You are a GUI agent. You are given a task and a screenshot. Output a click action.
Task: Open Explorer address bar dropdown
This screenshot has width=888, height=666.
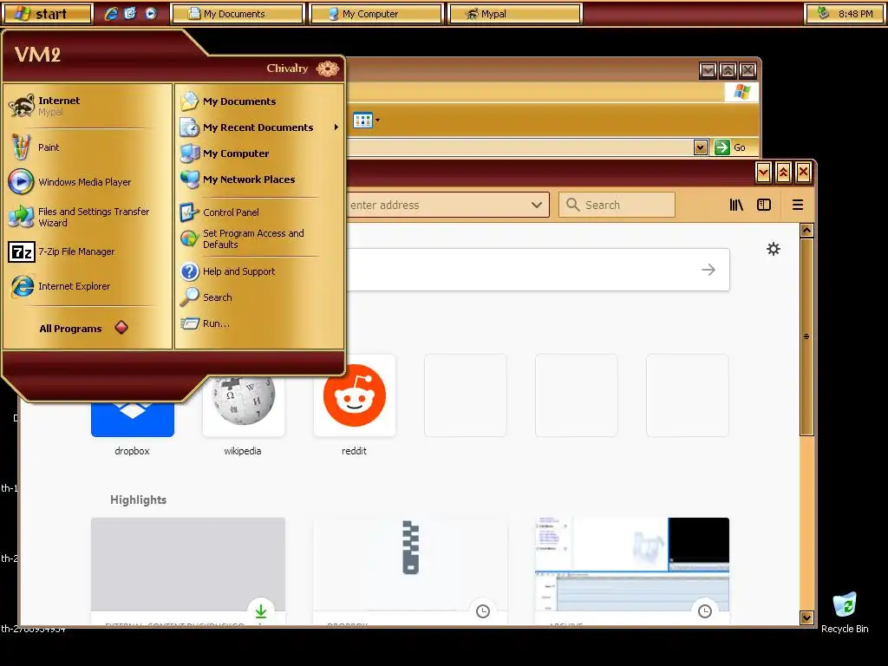point(701,147)
